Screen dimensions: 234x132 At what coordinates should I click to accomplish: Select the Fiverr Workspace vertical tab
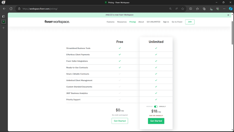[x=4, y=22]
